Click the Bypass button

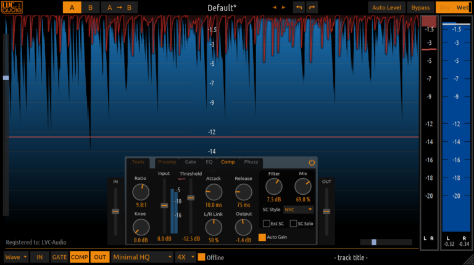point(420,7)
